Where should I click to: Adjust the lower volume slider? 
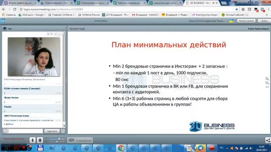[56, 141]
